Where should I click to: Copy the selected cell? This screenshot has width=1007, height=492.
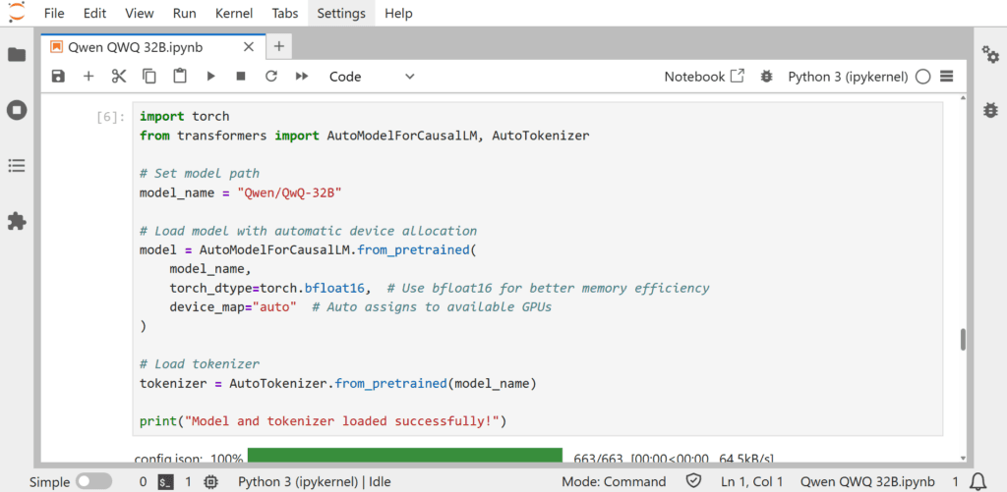149,77
